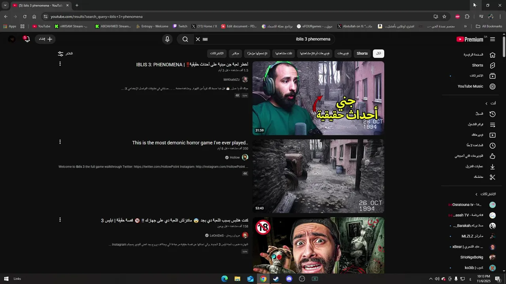This screenshot has height=284, width=506.
Task: Select the Unwatched videos filter chip
Action: coord(315,54)
